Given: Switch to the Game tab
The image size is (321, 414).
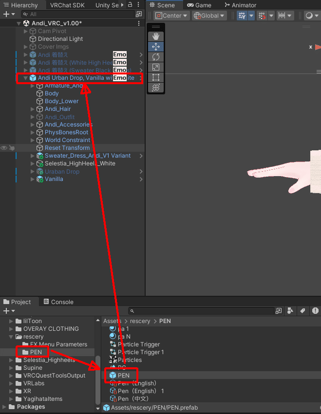Looking at the screenshot, I should pyautogui.click(x=199, y=5).
